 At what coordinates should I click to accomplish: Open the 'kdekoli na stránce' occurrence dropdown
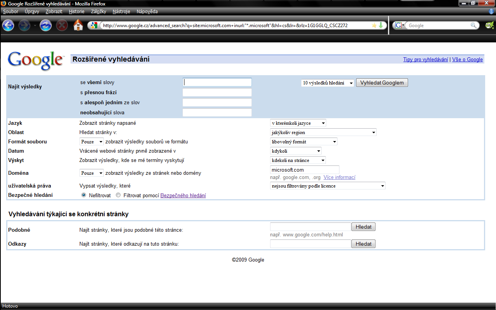(x=298, y=160)
